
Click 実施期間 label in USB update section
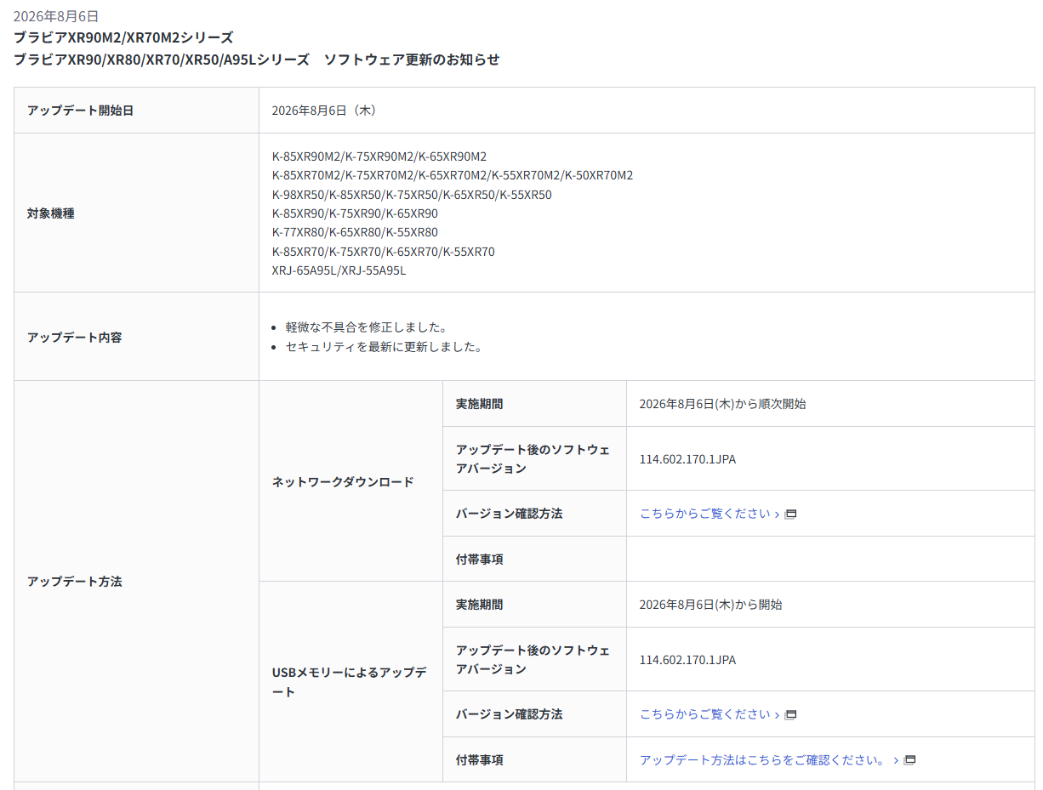480,605
